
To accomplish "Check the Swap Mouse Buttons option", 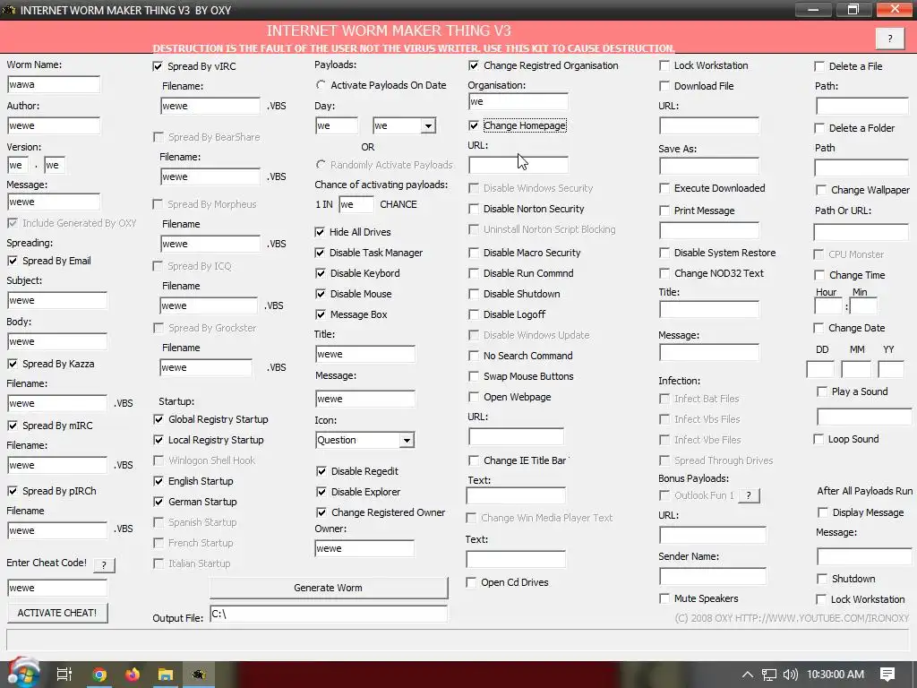I will pyautogui.click(x=474, y=377).
